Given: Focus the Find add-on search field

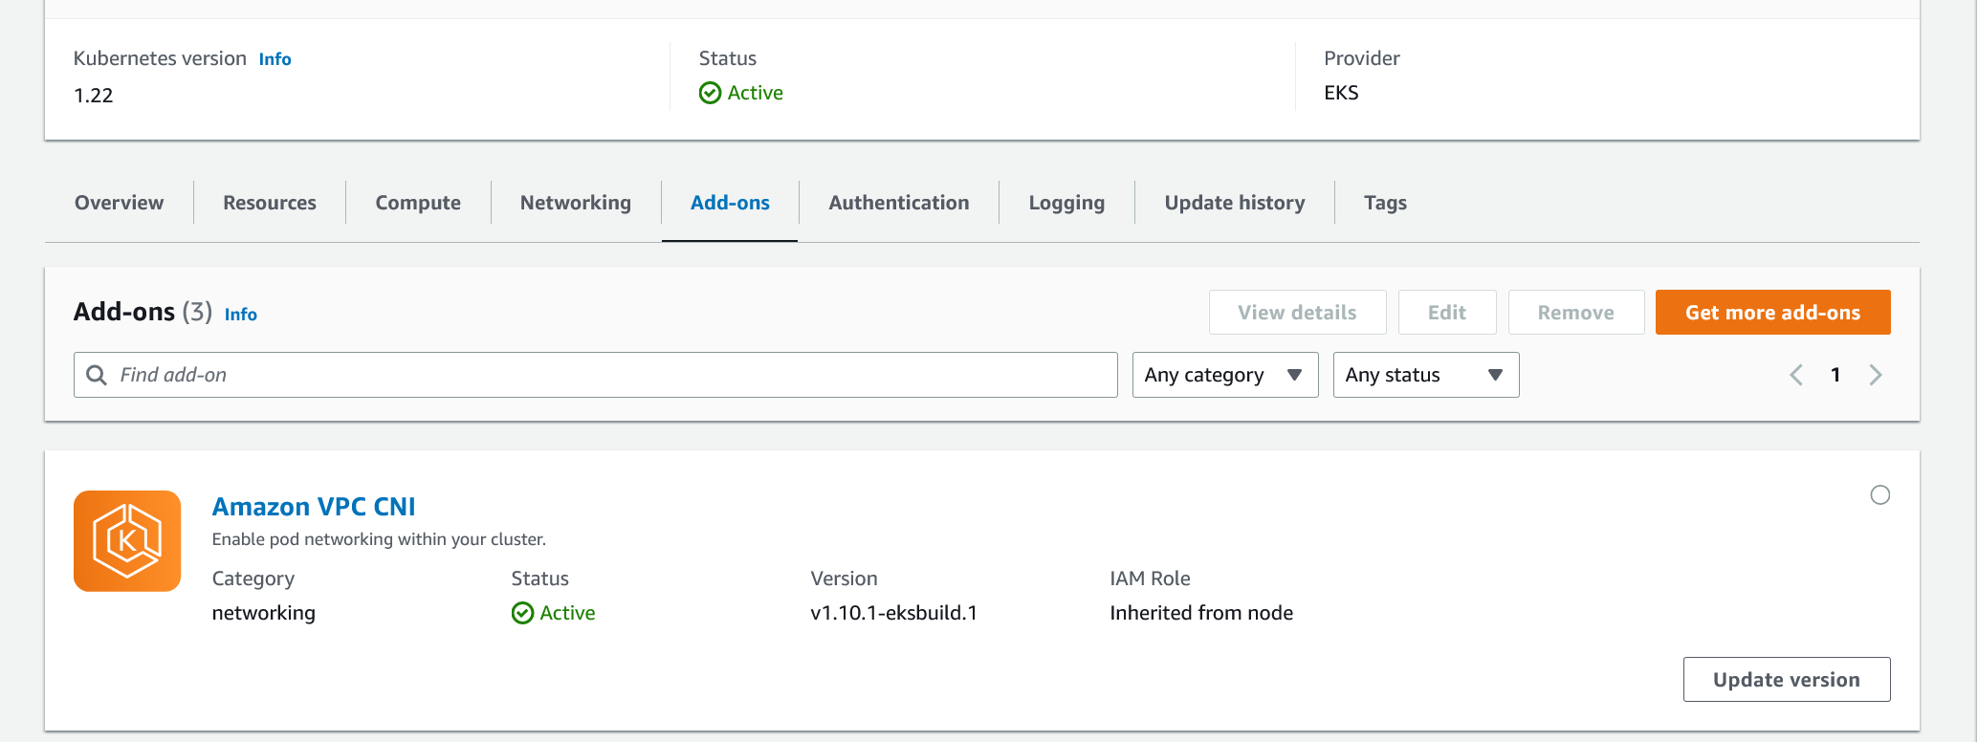Looking at the screenshot, I should (x=596, y=375).
